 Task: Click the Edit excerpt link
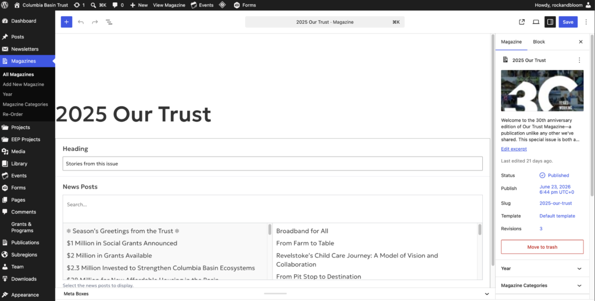[514, 149]
